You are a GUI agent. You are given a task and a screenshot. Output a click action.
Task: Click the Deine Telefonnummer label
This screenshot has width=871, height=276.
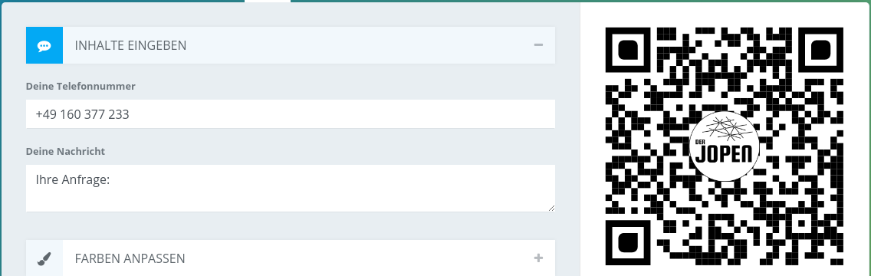[x=81, y=86]
